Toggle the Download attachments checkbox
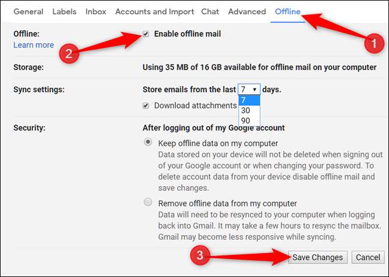 (x=147, y=105)
